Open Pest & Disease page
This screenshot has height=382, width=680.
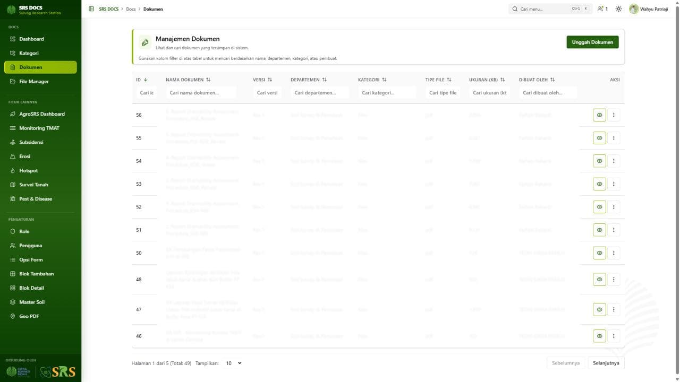(x=40, y=199)
